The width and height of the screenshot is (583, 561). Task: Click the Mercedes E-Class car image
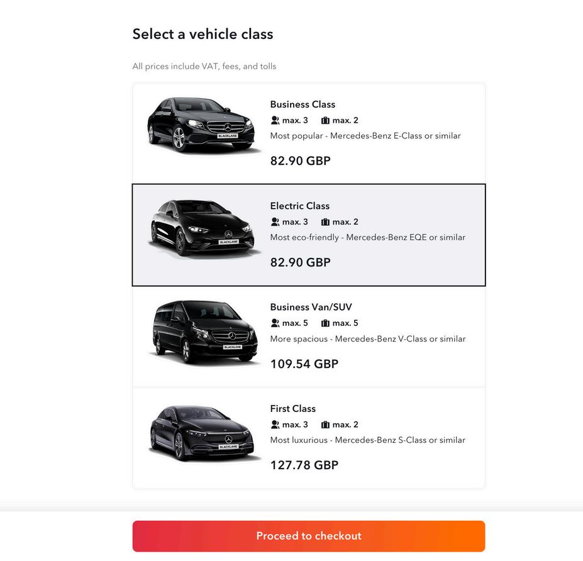[204, 125]
